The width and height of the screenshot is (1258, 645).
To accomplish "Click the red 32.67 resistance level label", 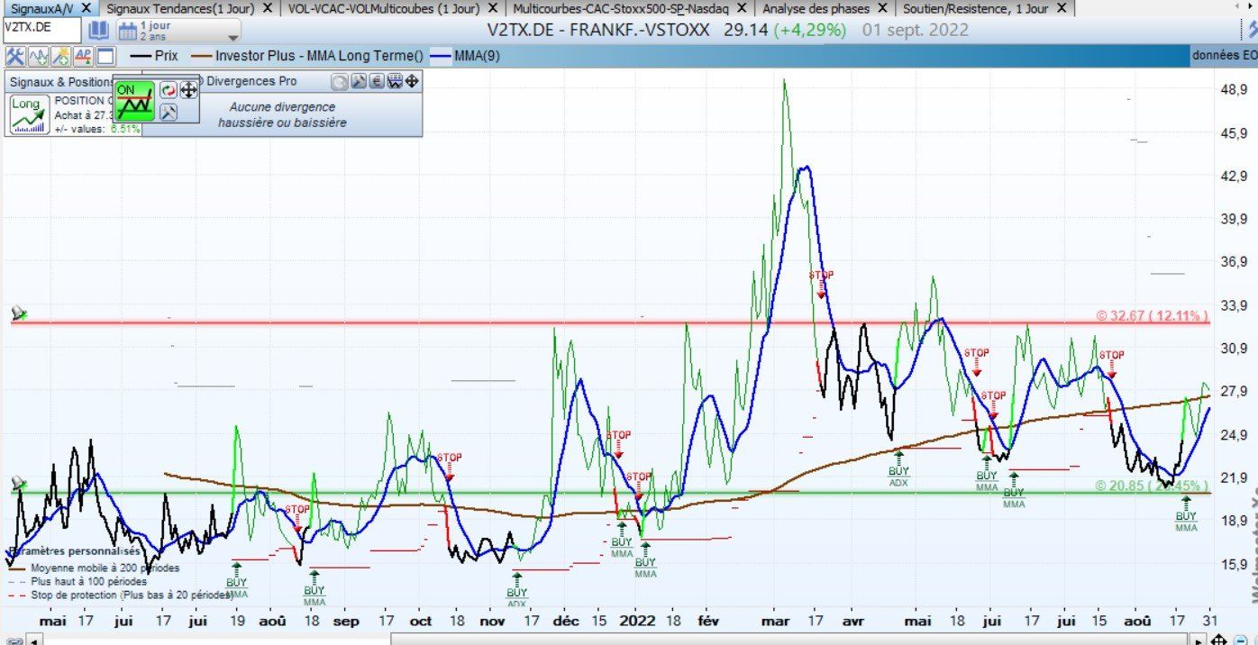I will pos(1151,316).
